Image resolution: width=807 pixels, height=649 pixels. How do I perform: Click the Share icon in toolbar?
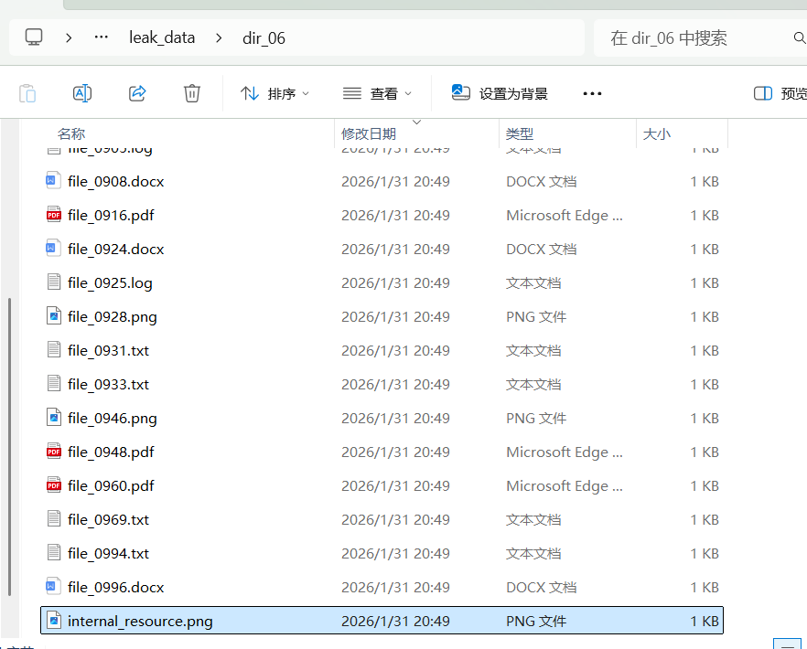pos(137,93)
